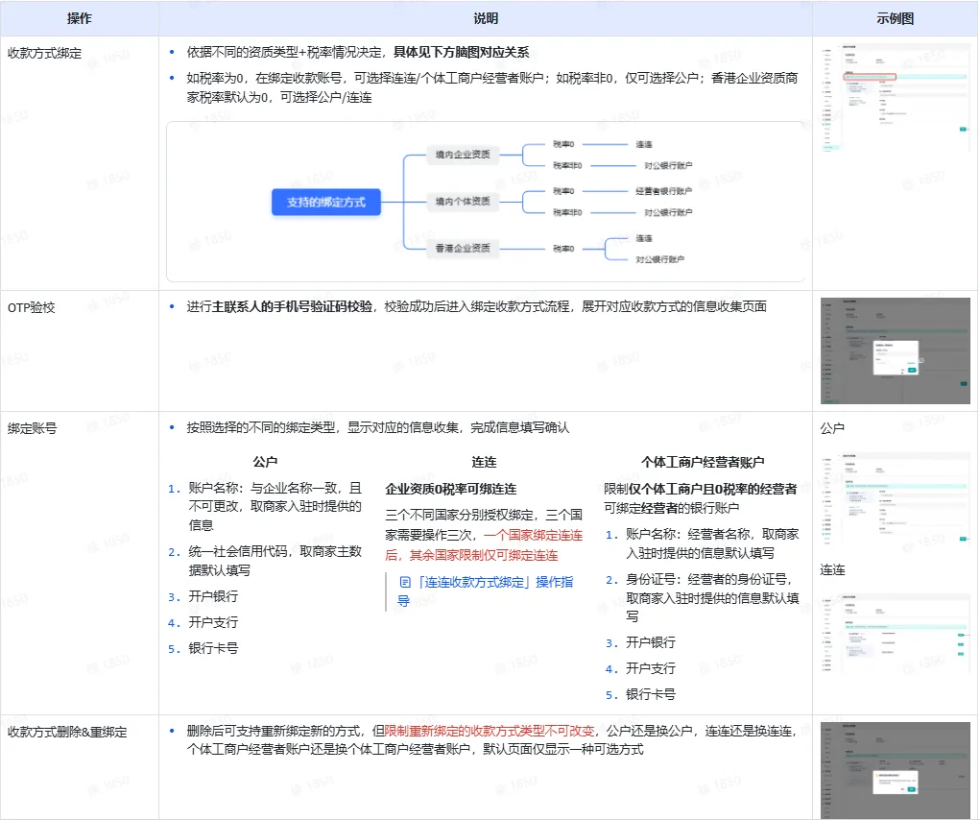Click the bold 主联系人的手机号验证码校验 text
The height and width of the screenshot is (820, 980).
pyautogui.click(x=292, y=306)
